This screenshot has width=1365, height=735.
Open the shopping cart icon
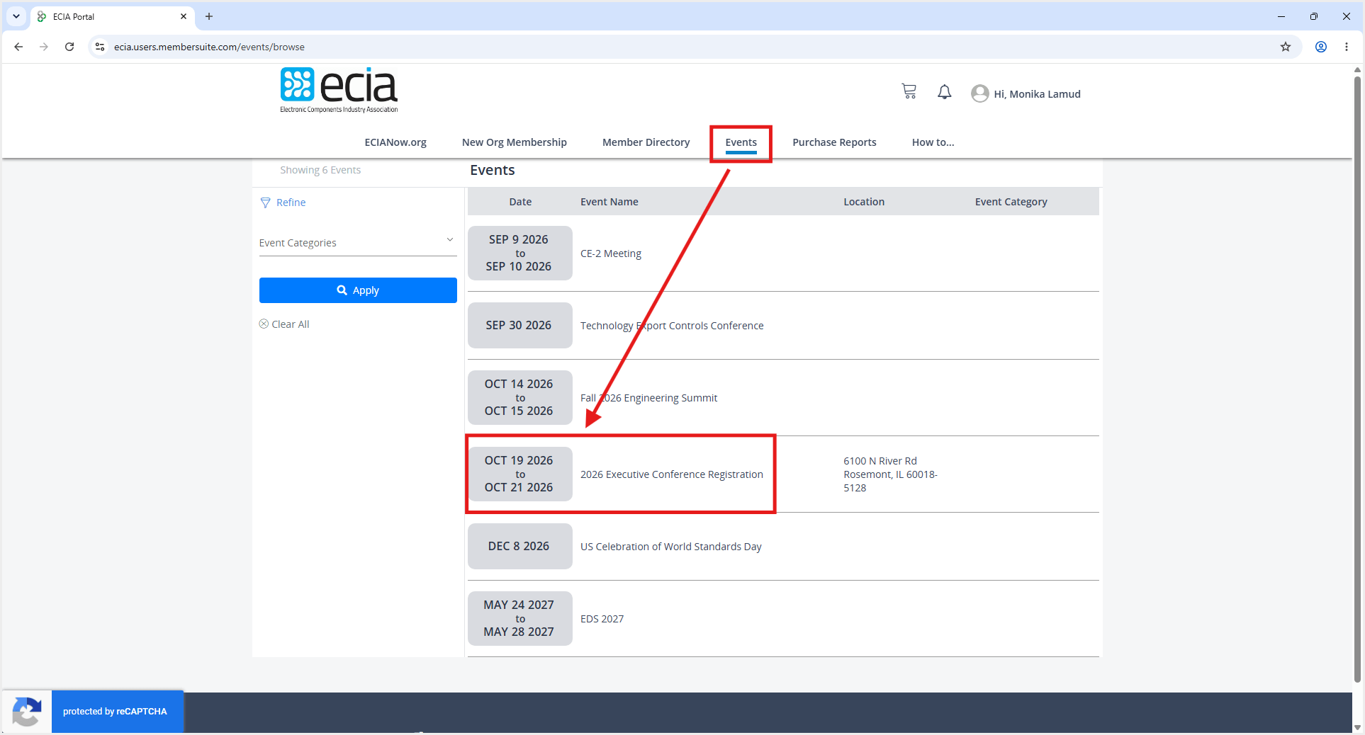[x=909, y=91]
